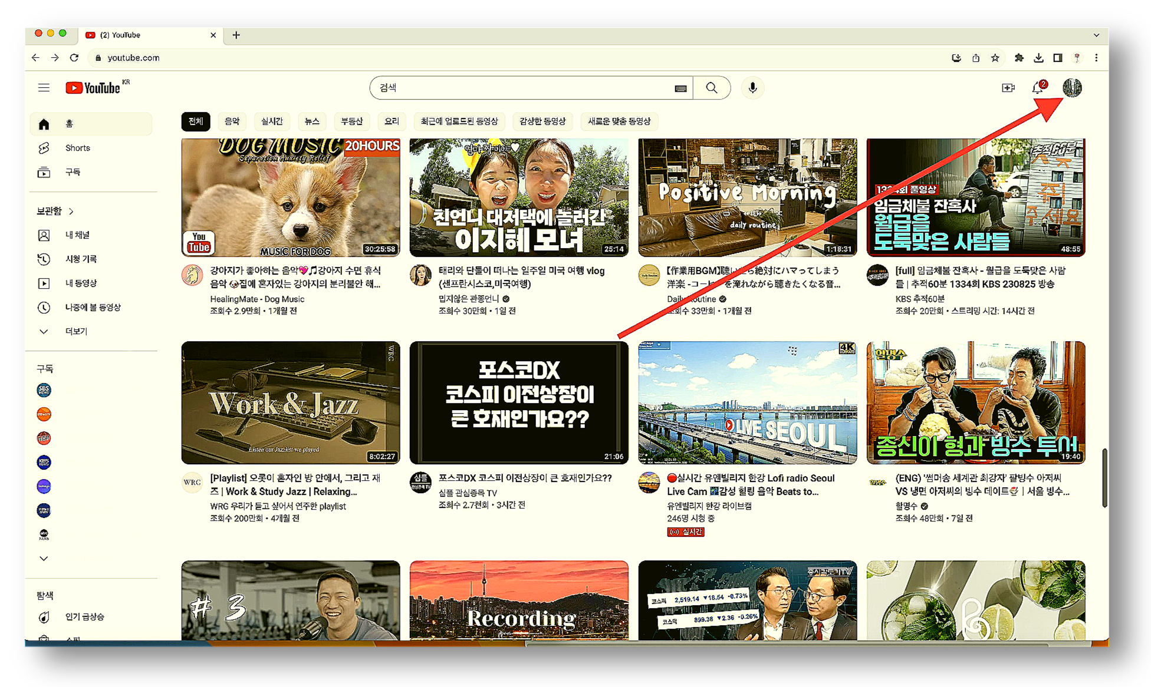This screenshot has width=1151, height=687.
Task: Open 구독 subscriptions in sidebar
Action: [x=91, y=172]
